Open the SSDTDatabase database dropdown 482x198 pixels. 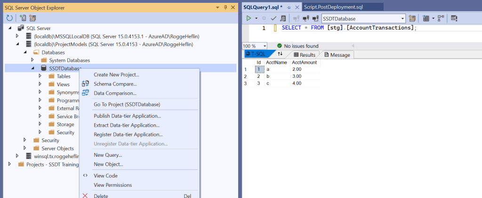click(402, 18)
